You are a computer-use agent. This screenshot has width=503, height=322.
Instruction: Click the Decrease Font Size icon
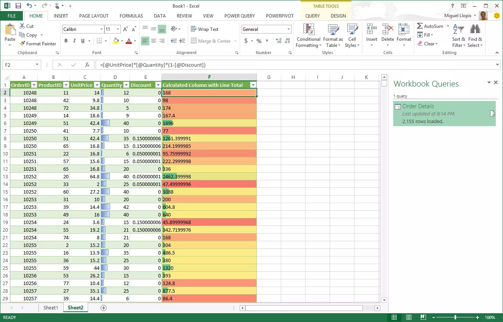click(134, 29)
